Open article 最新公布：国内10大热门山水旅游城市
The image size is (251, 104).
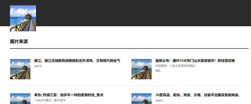[x=195, y=61]
